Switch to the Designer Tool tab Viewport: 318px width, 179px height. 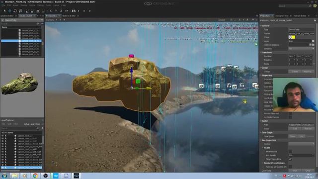click(282, 15)
